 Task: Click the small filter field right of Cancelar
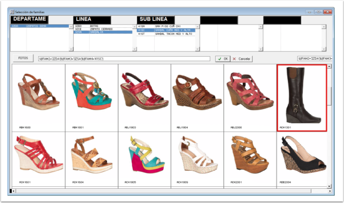point(315,59)
